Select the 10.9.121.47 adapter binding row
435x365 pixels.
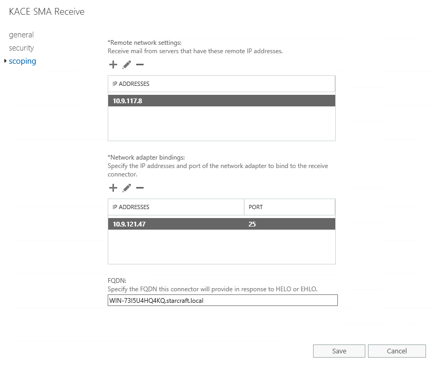[222, 224]
